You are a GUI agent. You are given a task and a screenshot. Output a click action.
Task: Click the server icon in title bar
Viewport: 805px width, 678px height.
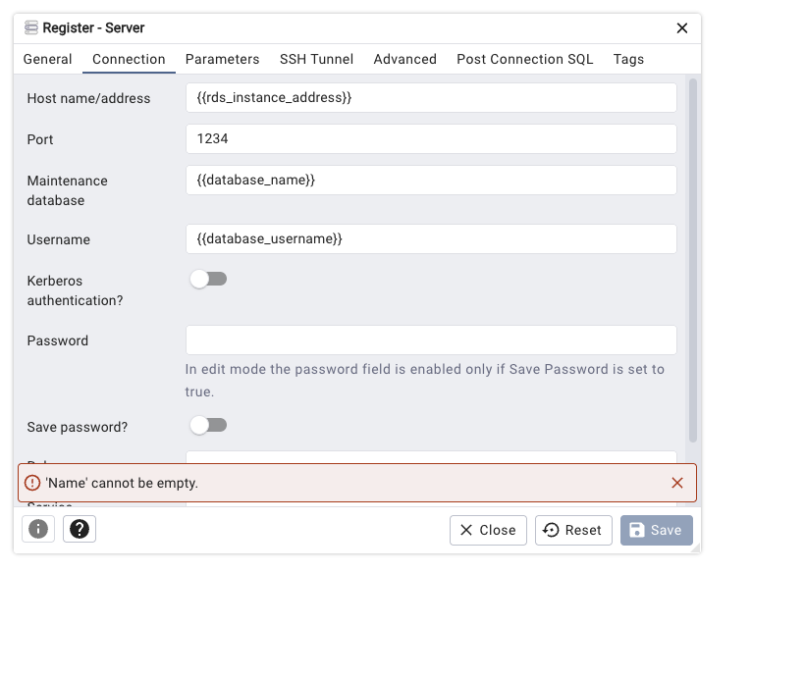coord(31,28)
